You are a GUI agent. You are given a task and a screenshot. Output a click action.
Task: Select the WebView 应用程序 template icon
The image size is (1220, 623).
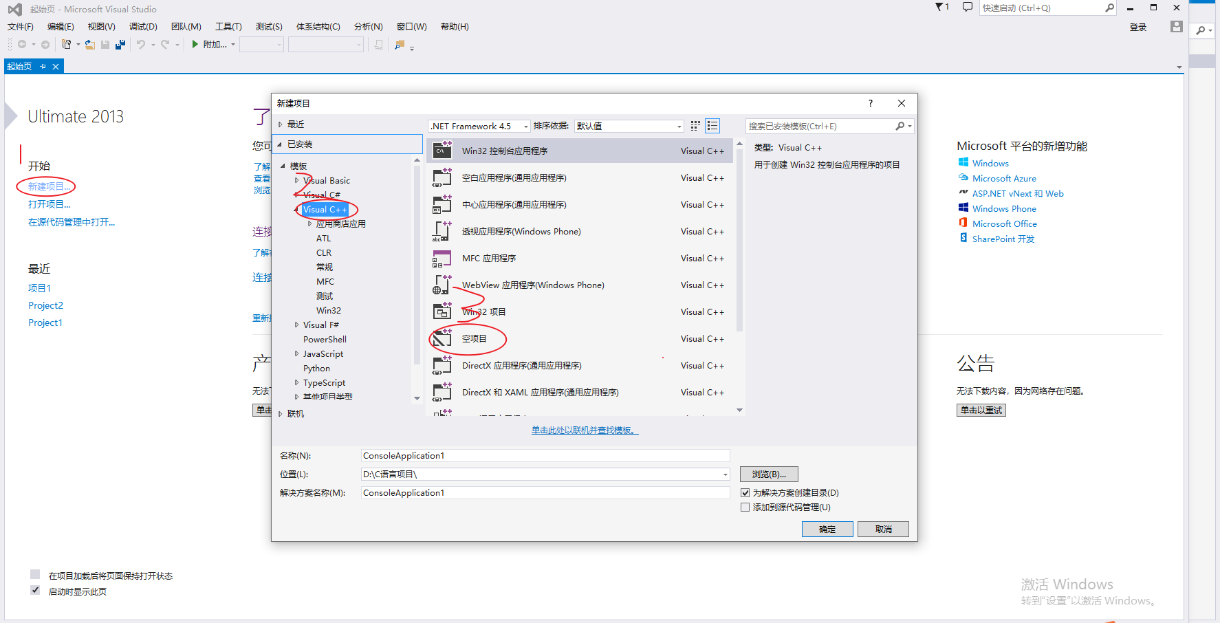click(x=442, y=285)
